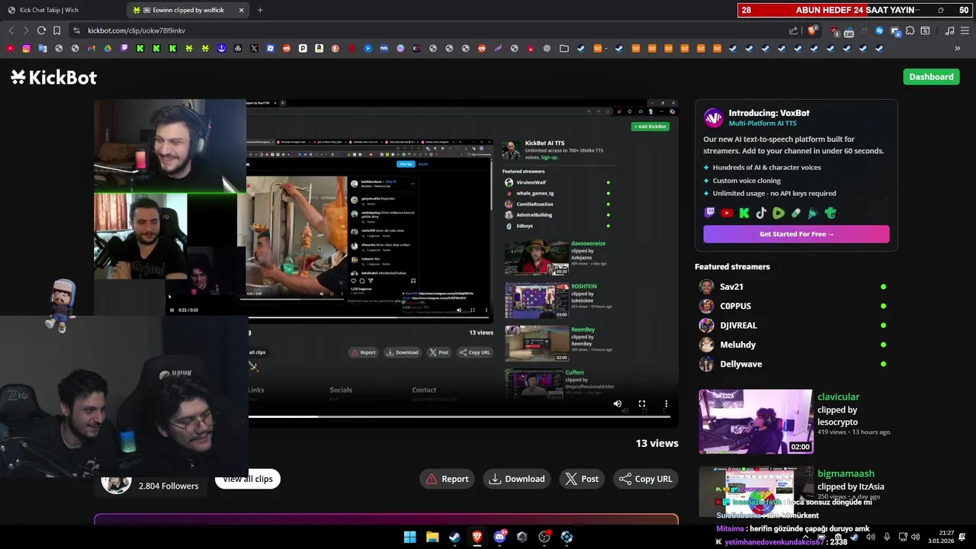Image resolution: width=976 pixels, height=549 pixels.
Task: Click the KickBot logo
Action: 53,77
